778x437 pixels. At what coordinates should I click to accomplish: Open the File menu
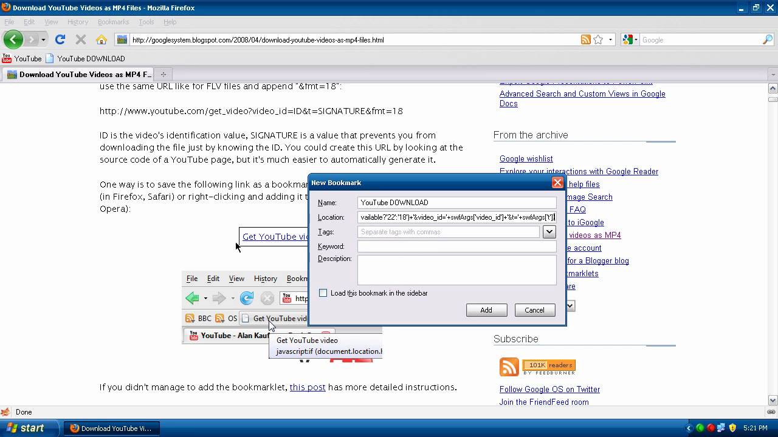click(x=9, y=22)
